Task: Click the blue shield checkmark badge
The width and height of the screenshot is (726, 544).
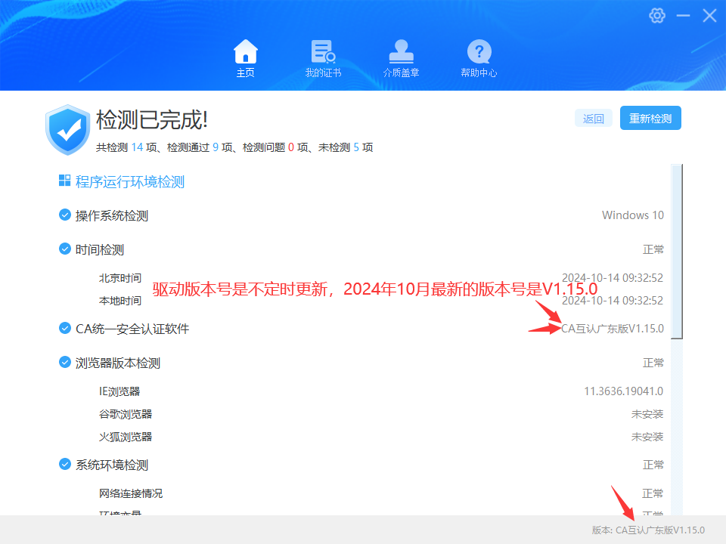Action: [x=67, y=128]
